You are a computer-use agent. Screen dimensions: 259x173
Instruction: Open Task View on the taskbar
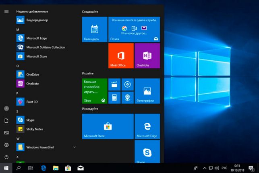(31, 168)
